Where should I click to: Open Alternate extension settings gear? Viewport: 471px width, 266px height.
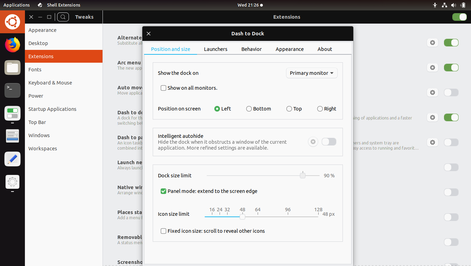[433, 43]
